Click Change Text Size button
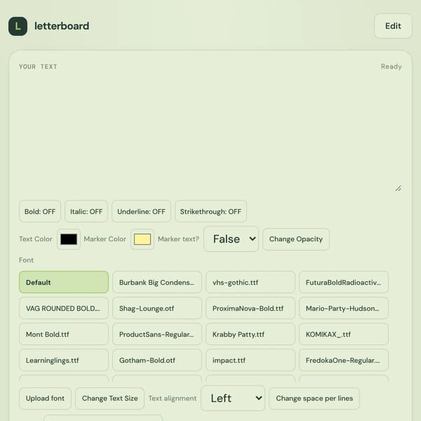Screen dimensions: 421x421 (x=110, y=398)
